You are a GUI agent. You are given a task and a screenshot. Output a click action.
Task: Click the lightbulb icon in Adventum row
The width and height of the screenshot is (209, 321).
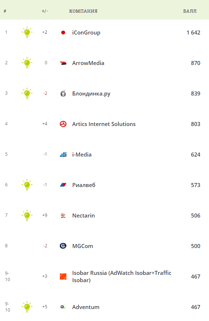click(27, 307)
